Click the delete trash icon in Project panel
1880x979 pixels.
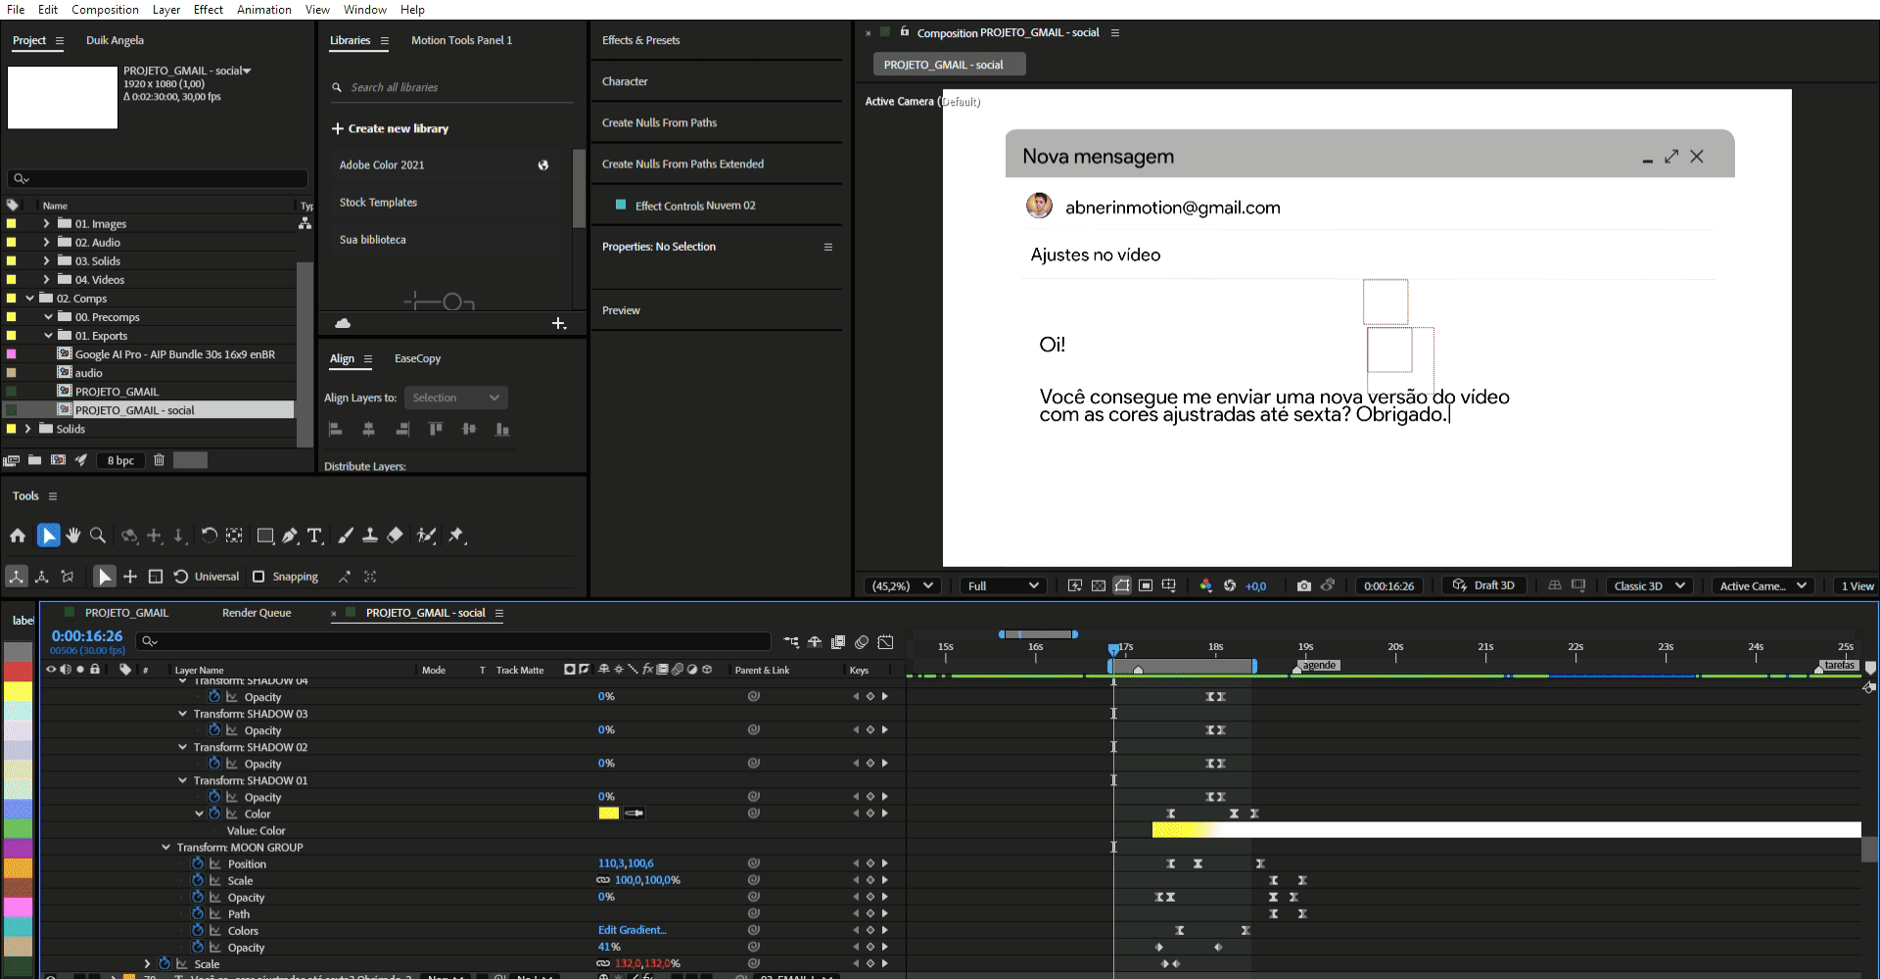point(159,460)
